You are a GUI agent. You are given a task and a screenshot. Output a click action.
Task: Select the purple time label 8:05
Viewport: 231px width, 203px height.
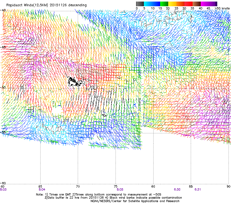click(120, 190)
